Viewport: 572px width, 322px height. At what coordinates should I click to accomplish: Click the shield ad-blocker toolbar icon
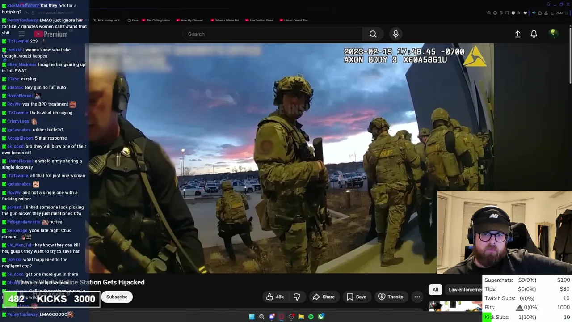(513, 13)
